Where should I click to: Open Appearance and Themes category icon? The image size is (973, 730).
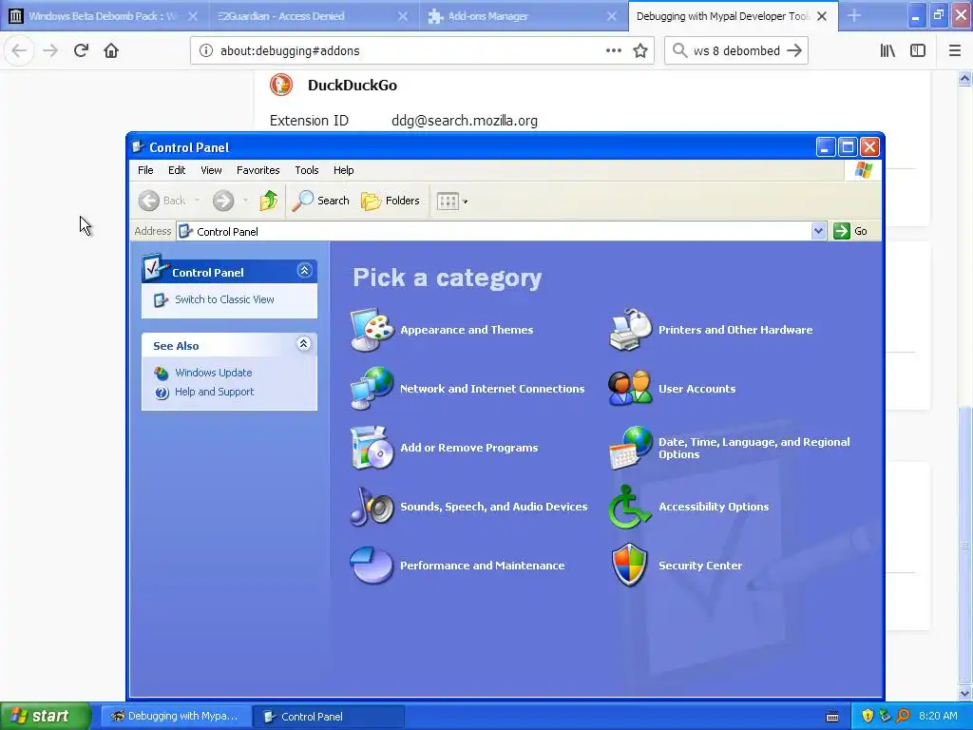coord(372,330)
